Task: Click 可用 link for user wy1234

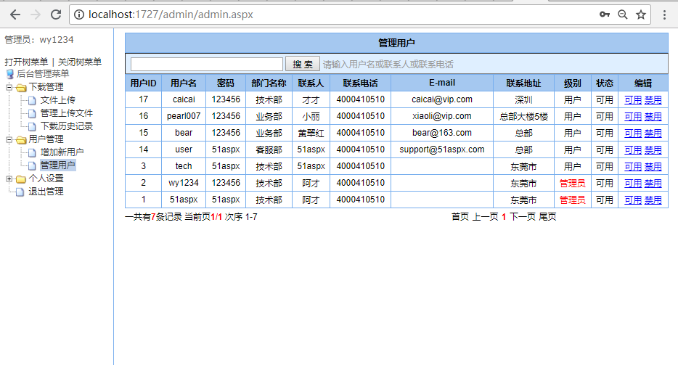Action: point(633,184)
